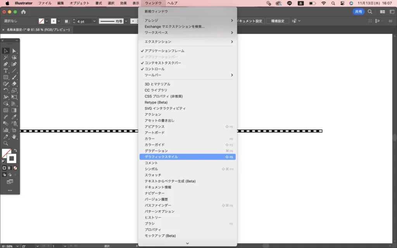Image resolution: width=397 pixels, height=248 pixels.
Task: Toggle the アプリケーションフレーム checked menu item
Action: (x=164, y=51)
